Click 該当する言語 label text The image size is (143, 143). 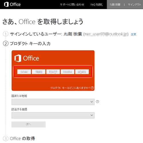[19, 109]
